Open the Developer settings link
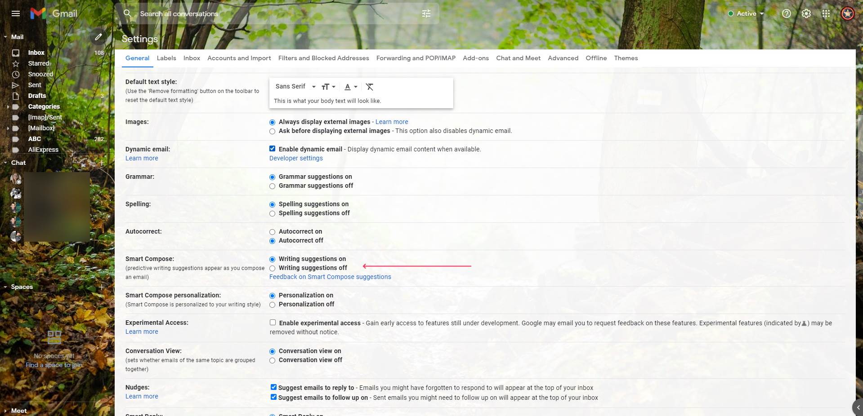 click(x=296, y=158)
